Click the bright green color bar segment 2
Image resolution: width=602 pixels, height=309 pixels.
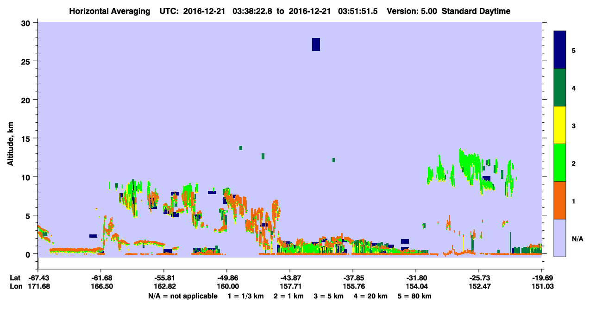pyautogui.click(x=560, y=163)
